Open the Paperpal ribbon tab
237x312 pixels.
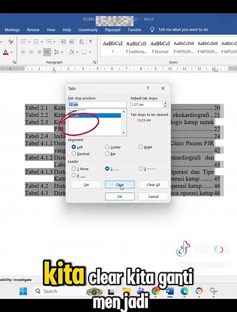(113, 30)
